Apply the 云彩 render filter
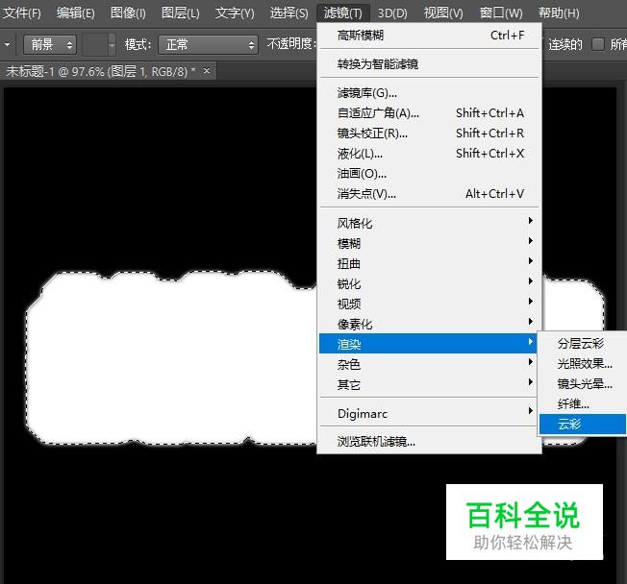Screen dimensions: 627x584 [x=583, y=424]
